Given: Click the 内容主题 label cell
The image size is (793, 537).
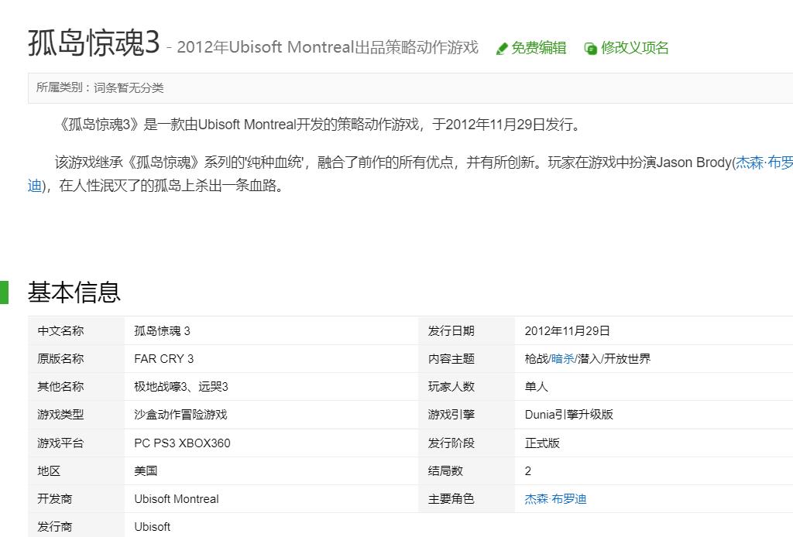Looking at the screenshot, I should pos(466,359).
